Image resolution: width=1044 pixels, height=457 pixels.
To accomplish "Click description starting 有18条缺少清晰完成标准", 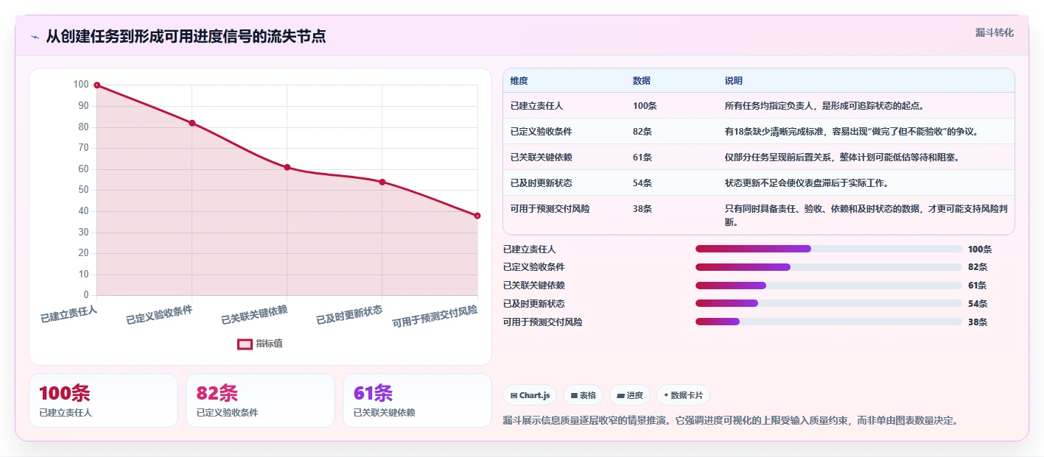I will (851, 132).
